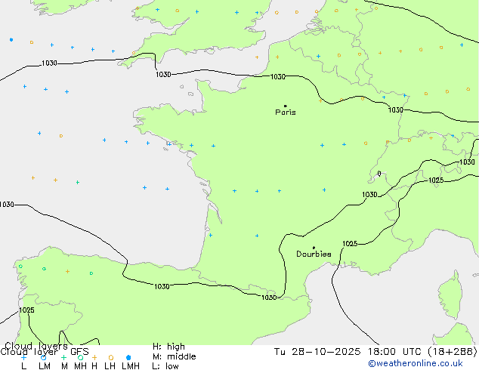Image resolution: width=479 pixels, height=370 pixels.
Task: Click the 'M: middle' legend text
Action: (174, 356)
